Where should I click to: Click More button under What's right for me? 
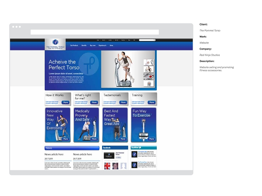pos(94,102)
